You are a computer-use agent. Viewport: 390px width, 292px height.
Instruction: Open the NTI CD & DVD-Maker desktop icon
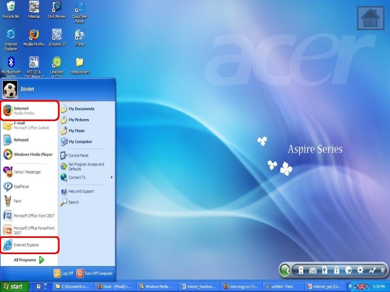point(34,67)
